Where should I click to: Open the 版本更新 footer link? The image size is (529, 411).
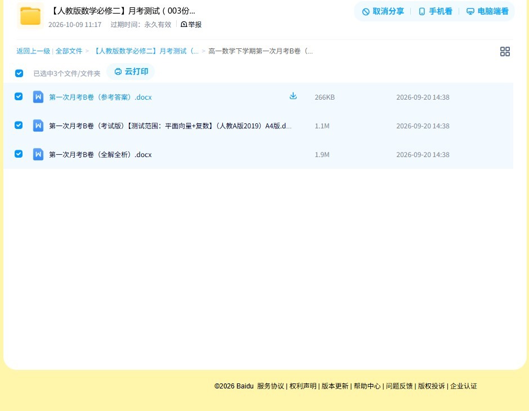click(335, 386)
